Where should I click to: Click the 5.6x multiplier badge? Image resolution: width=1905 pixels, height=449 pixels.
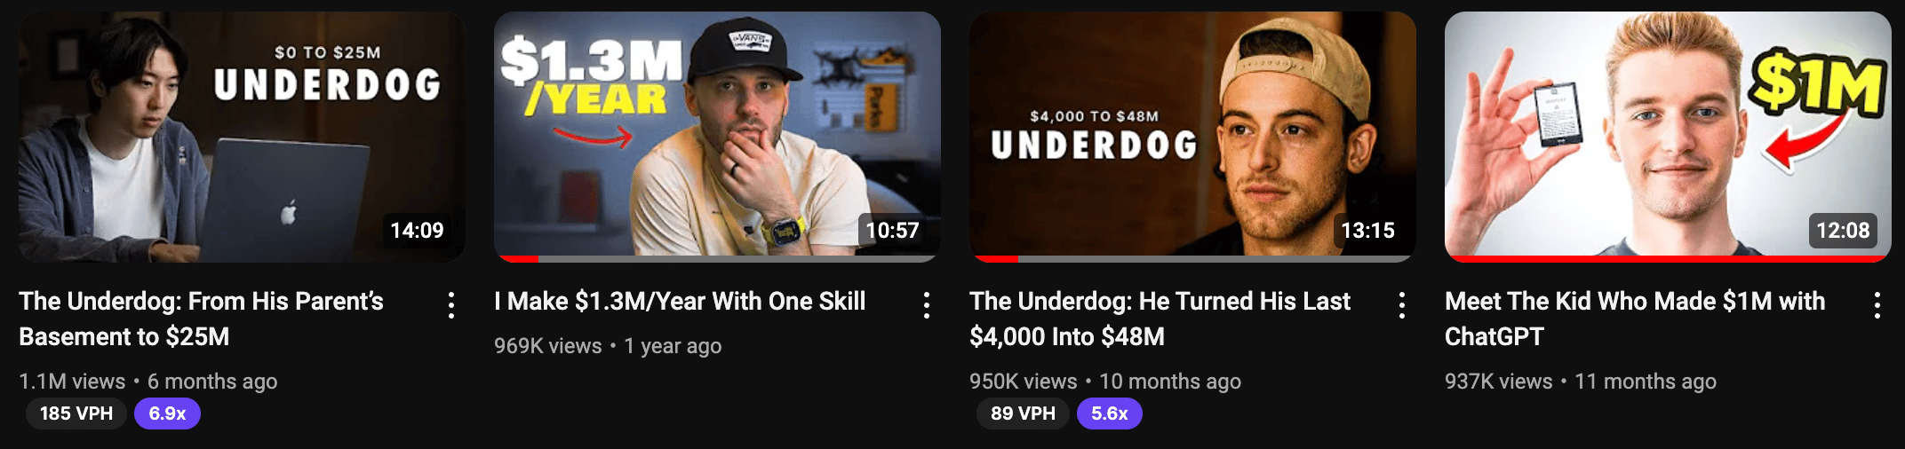(1110, 414)
